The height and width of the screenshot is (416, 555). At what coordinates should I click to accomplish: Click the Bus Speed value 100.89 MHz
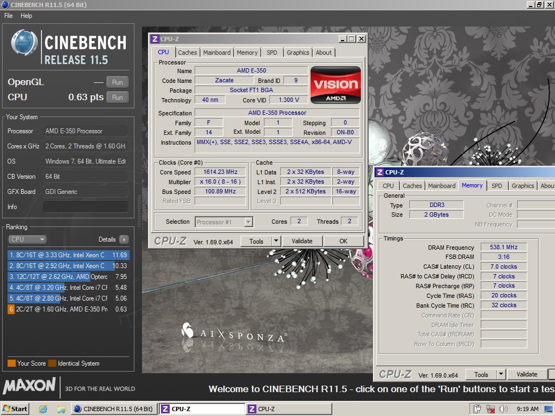(x=220, y=191)
